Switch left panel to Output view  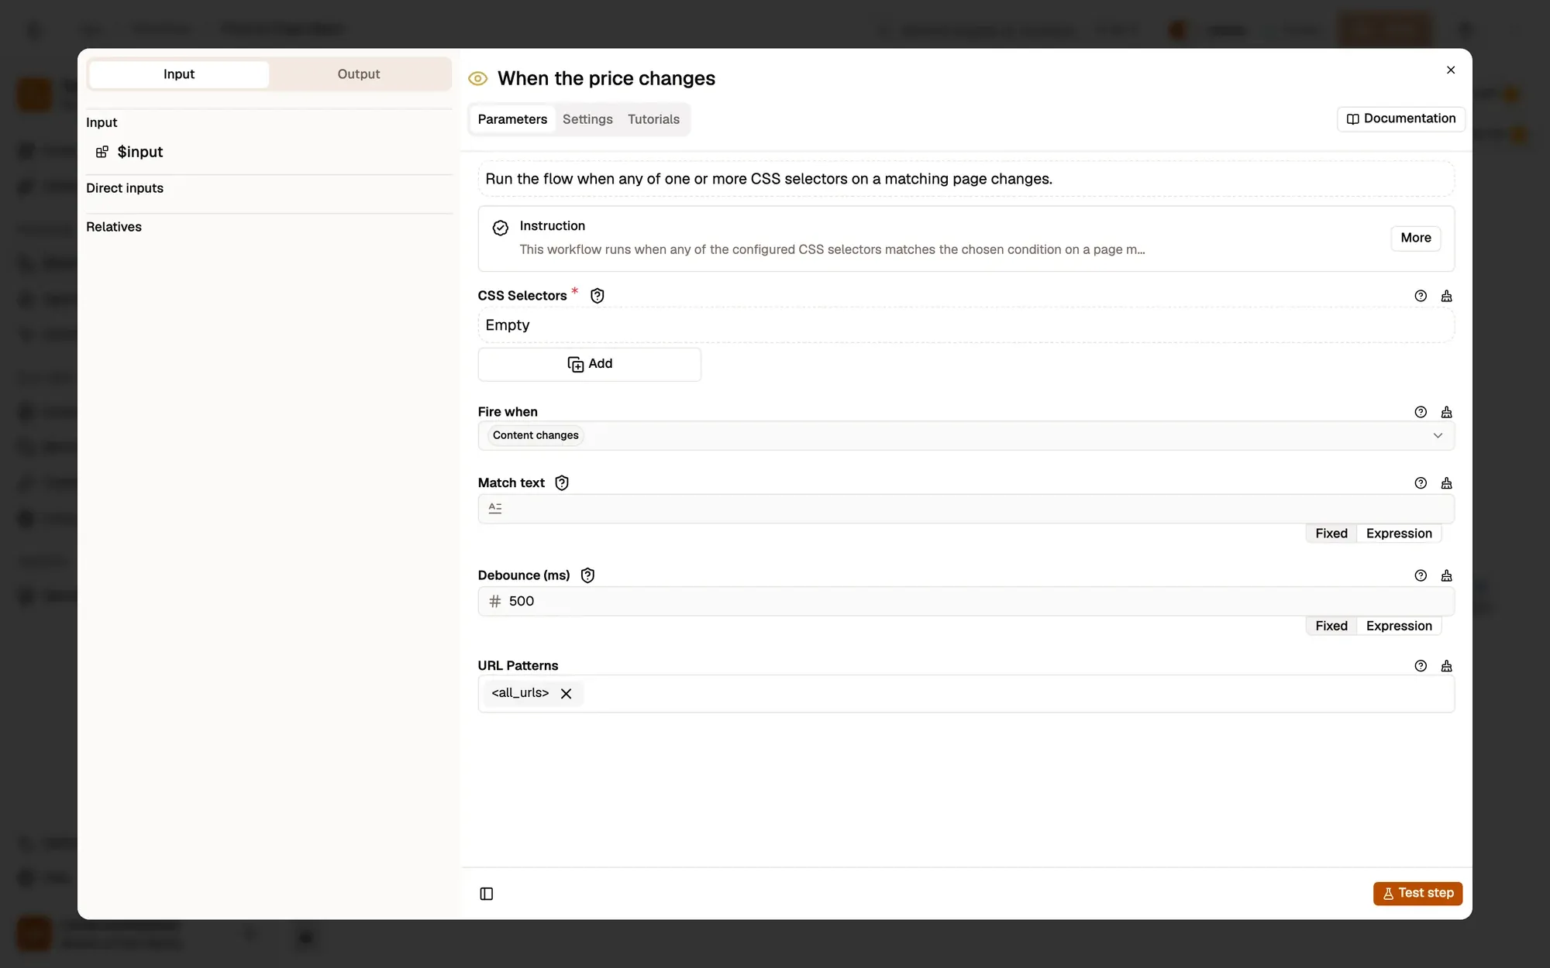(x=359, y=74)
